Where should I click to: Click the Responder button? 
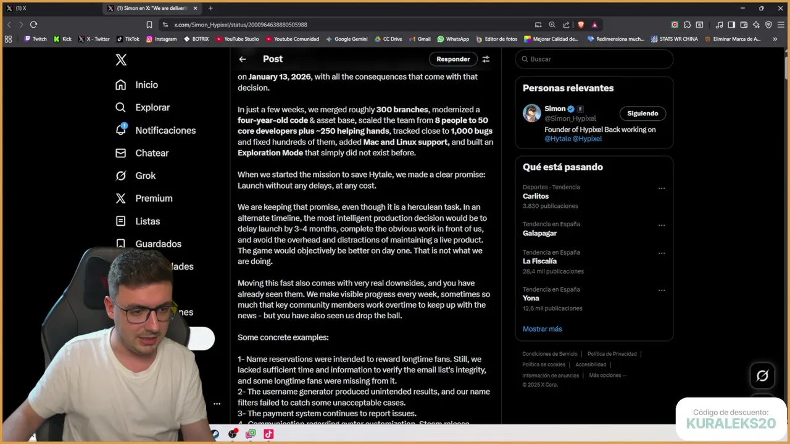453,59
